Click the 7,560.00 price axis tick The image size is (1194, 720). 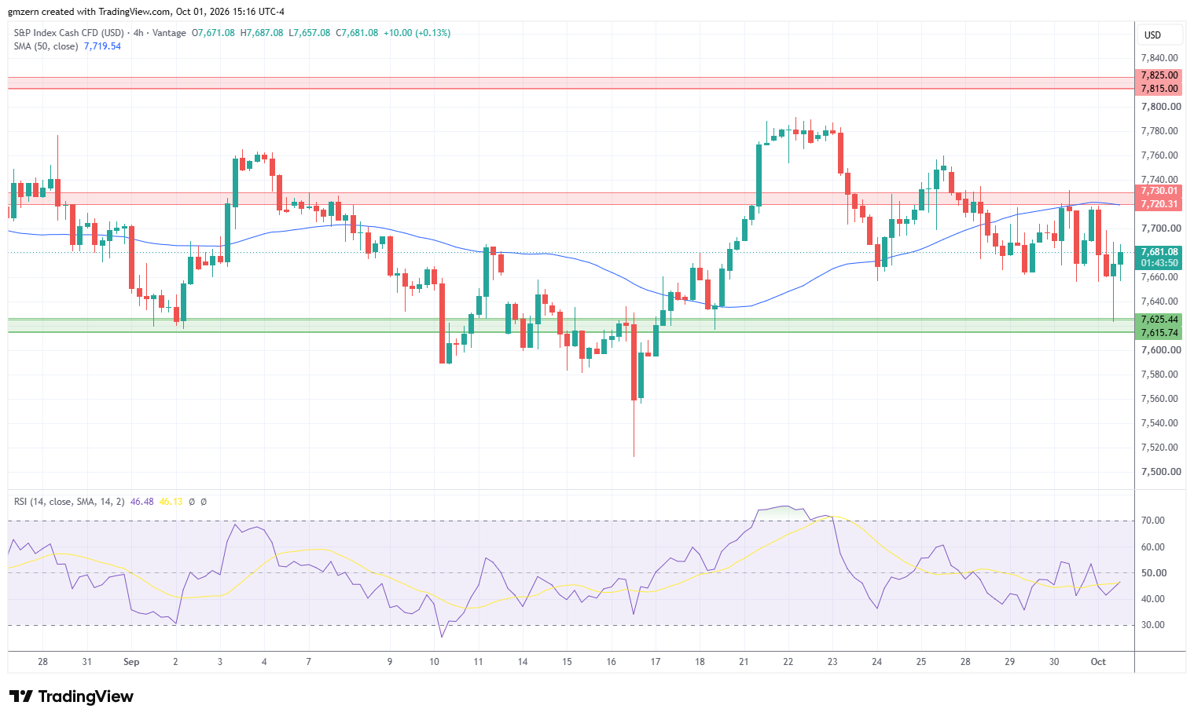coord(1159,399)
